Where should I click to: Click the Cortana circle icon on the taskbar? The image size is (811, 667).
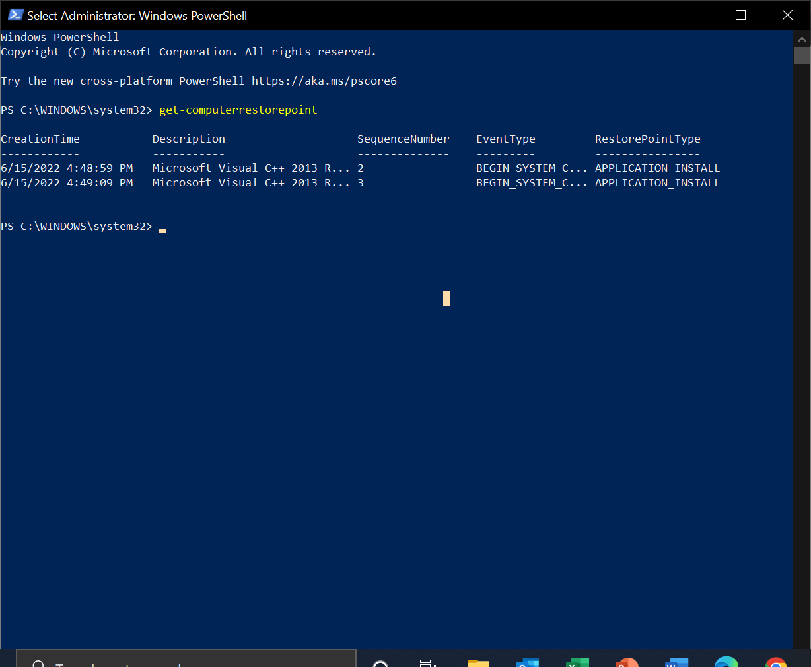(x=380, y=663)
